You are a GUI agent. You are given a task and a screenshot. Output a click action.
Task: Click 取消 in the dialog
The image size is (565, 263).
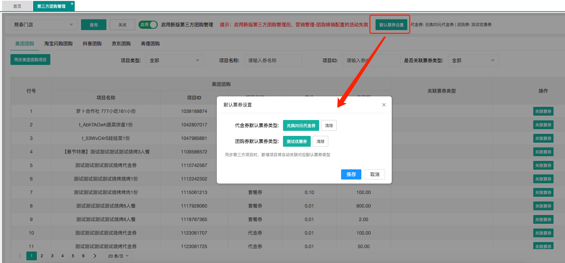coord(375,174)
